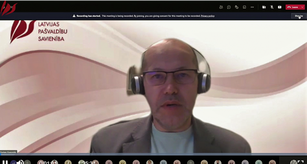Viewport: 307px width, 164px height.
Task: Open the More actions ellipsis menu
Action: (252, 7)
